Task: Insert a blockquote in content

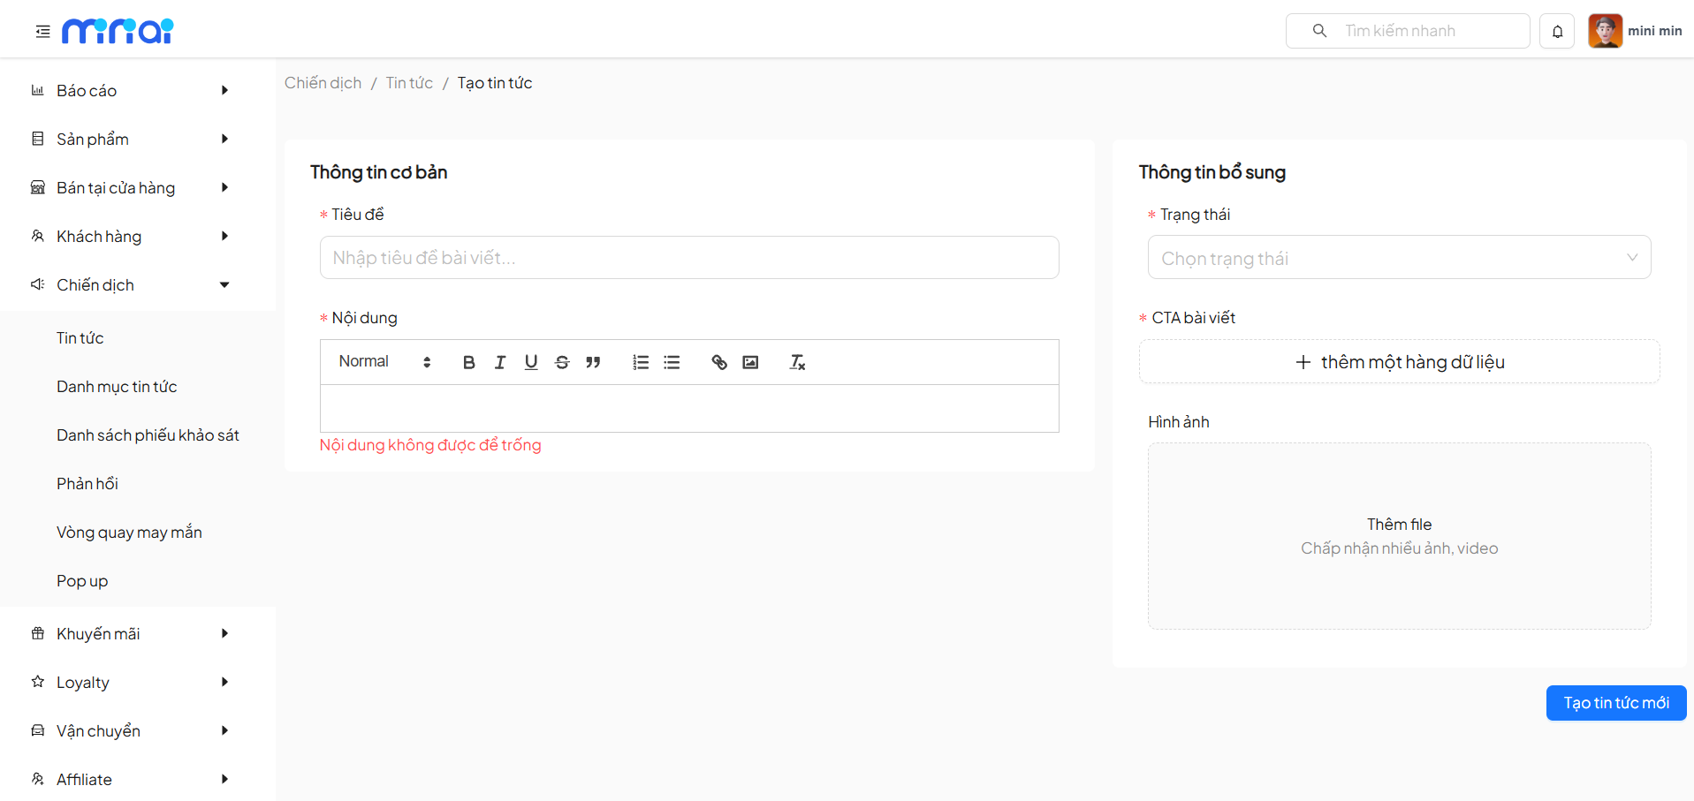Action: coord(593,362)
